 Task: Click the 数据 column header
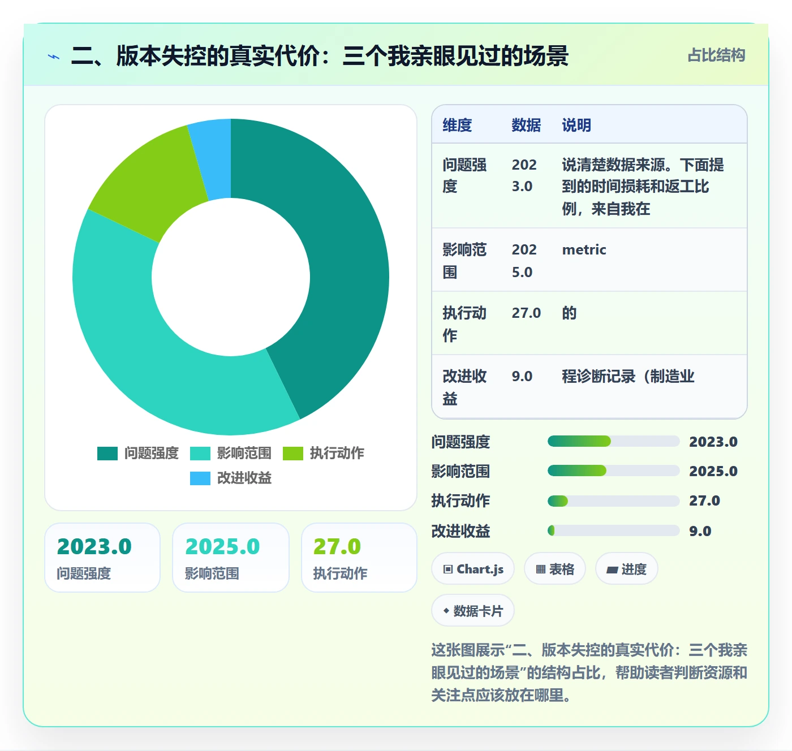(526, 125)
